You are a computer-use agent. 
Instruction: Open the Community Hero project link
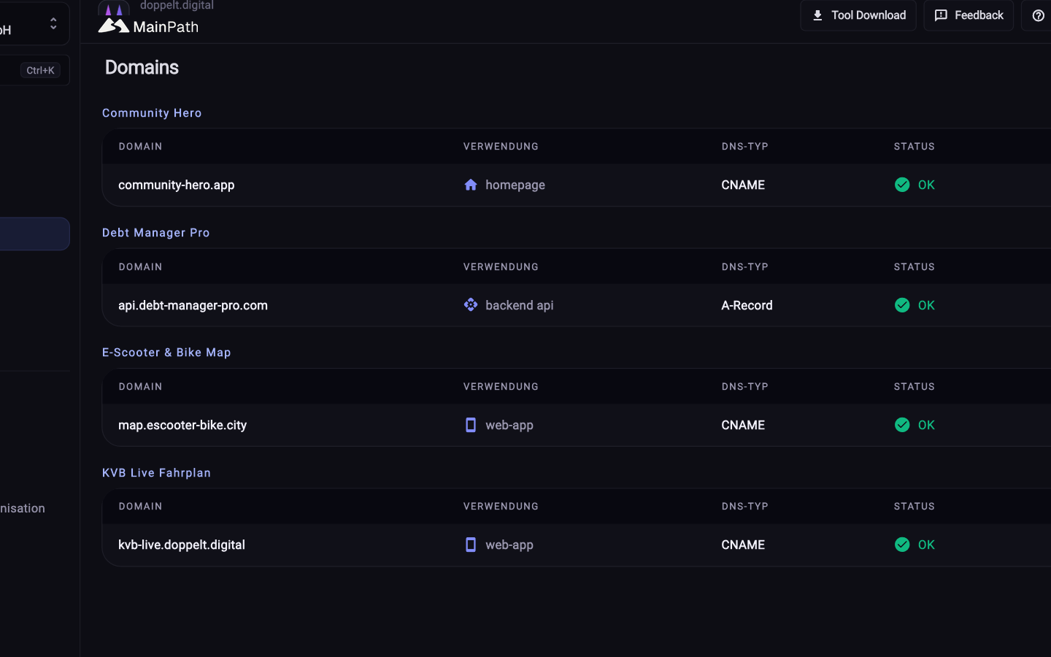point(152,113)
